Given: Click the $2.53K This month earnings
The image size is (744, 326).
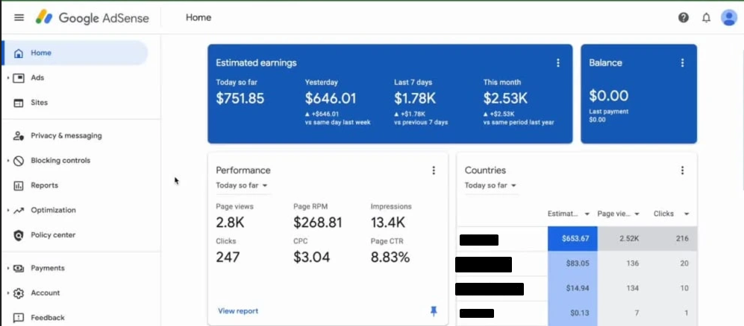Looking at the screenshot, I should click(505, 98).
